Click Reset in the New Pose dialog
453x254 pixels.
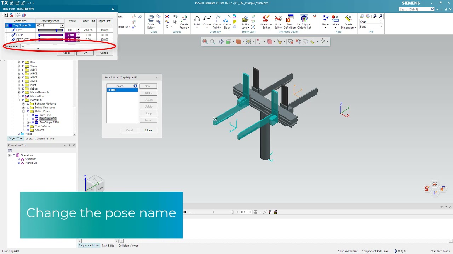click(x=66, y=53)
